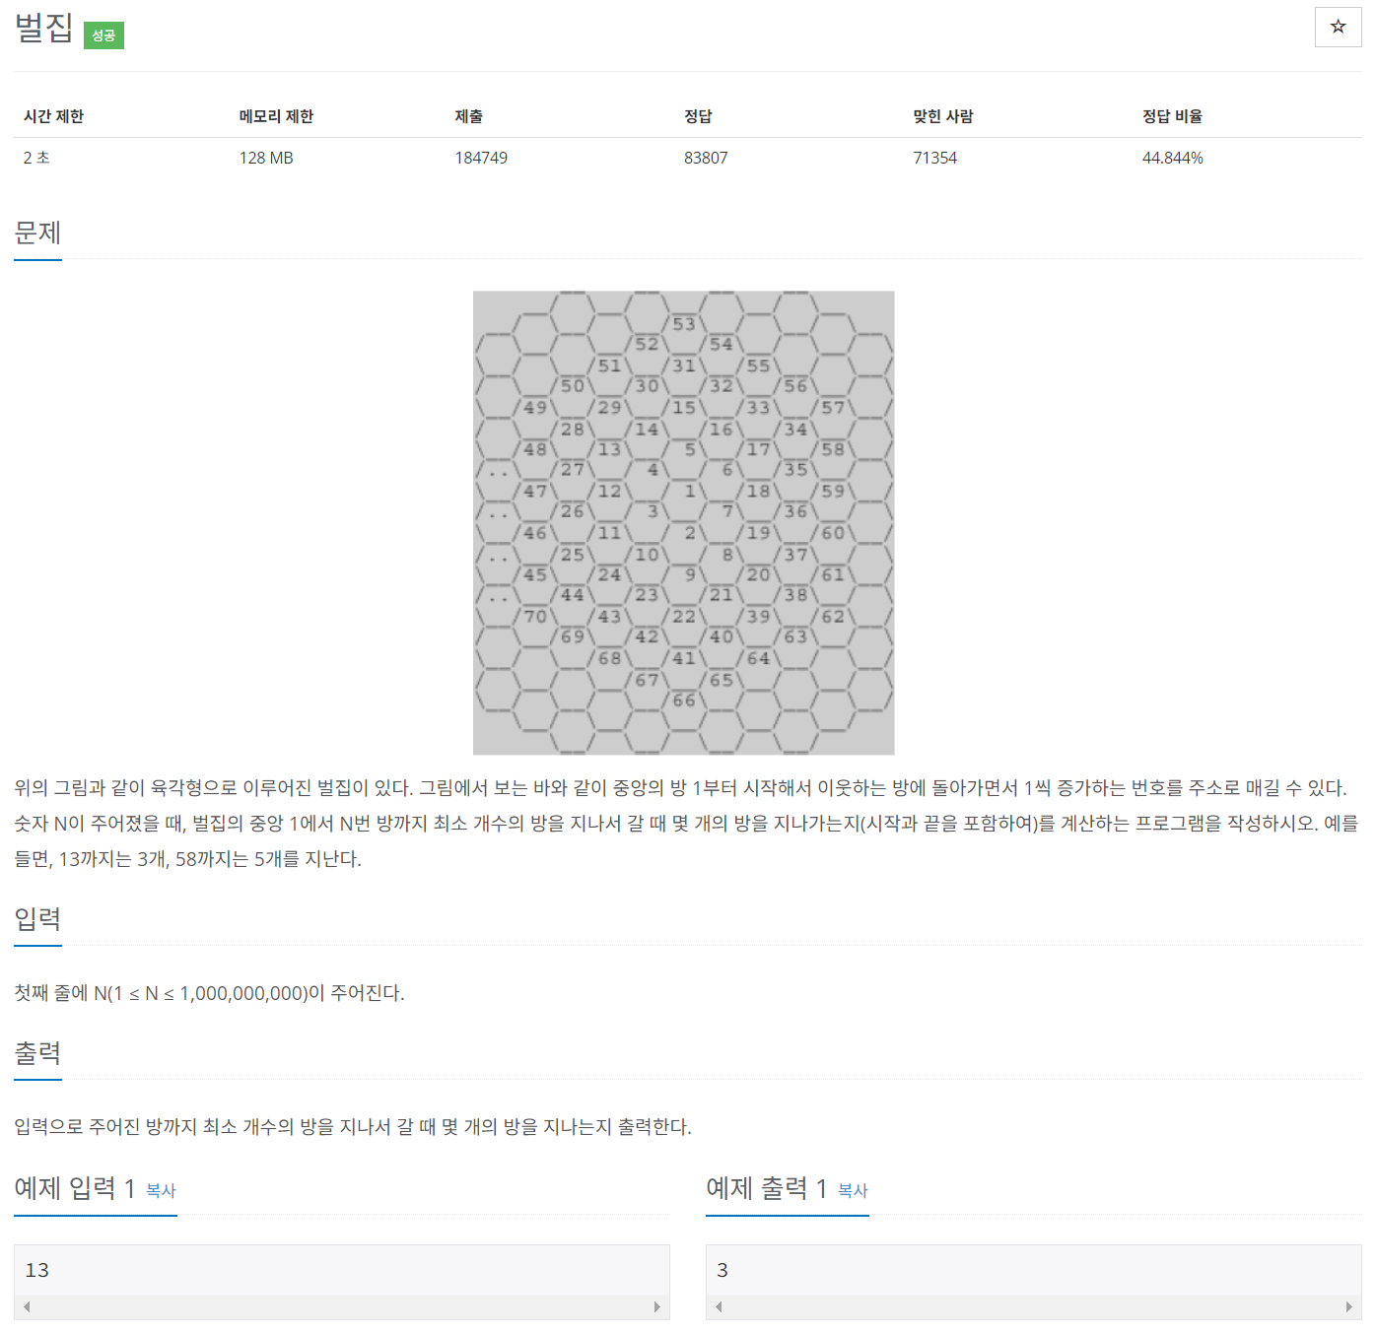Click the green 성공 badge
This screenshot has height=1333, width=1376.
103,35
